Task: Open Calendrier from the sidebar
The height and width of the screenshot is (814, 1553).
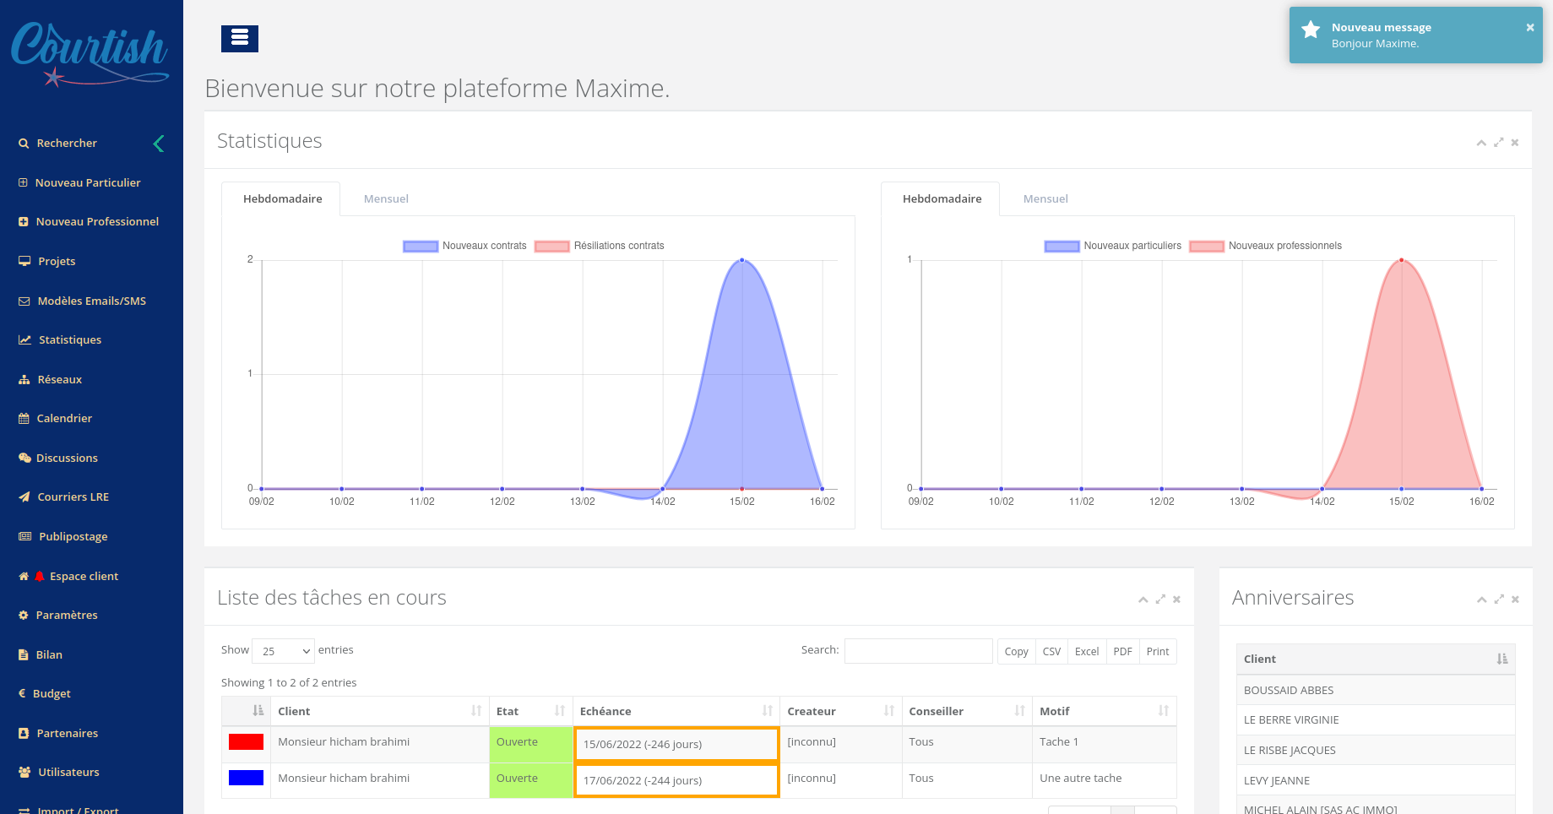Action: (x=64, y=419)
